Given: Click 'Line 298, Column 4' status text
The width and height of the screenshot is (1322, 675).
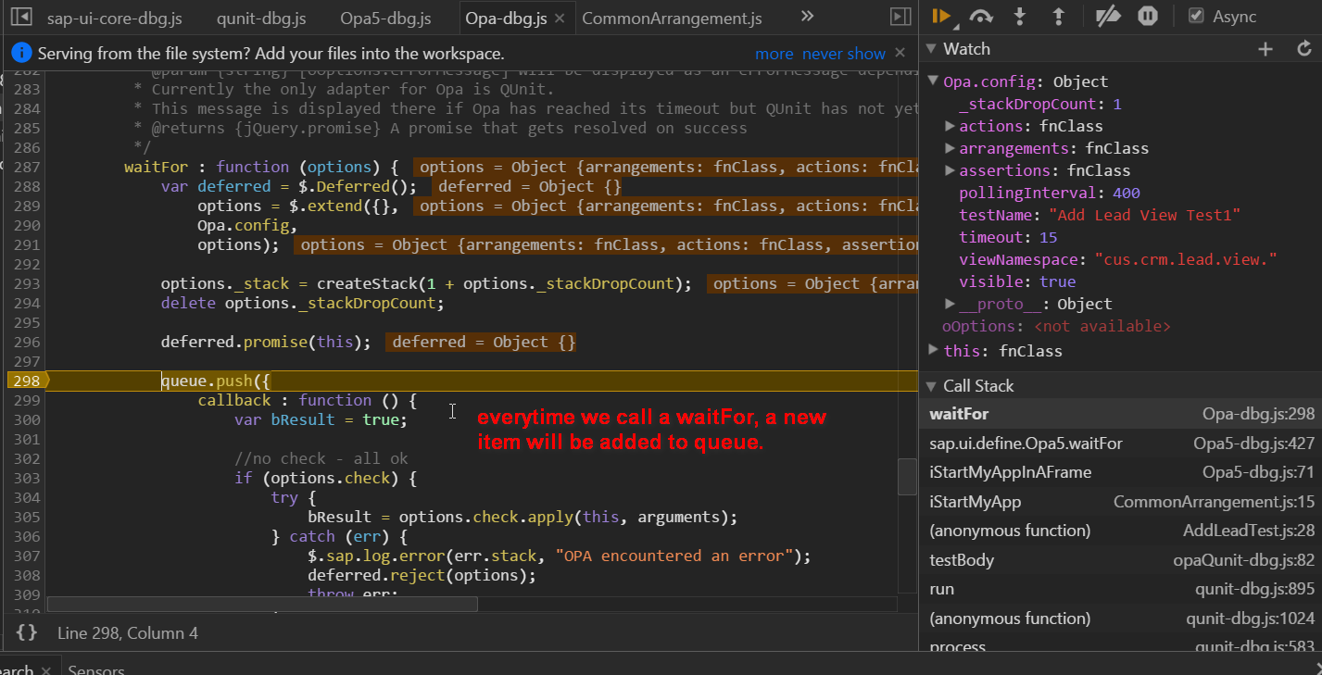Looking at the screenshot, I should pyautogui.click(x=128, y=633).
